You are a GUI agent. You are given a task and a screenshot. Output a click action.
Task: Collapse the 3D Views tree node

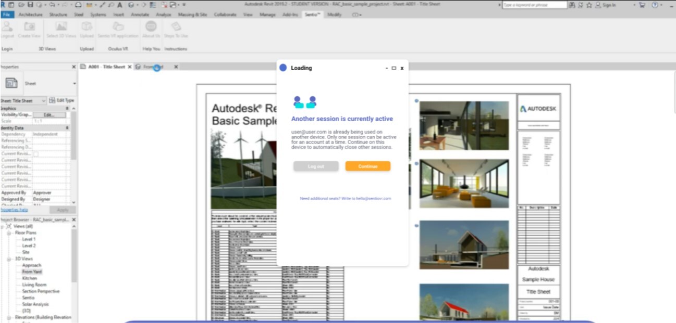click(x=9, y=259)
